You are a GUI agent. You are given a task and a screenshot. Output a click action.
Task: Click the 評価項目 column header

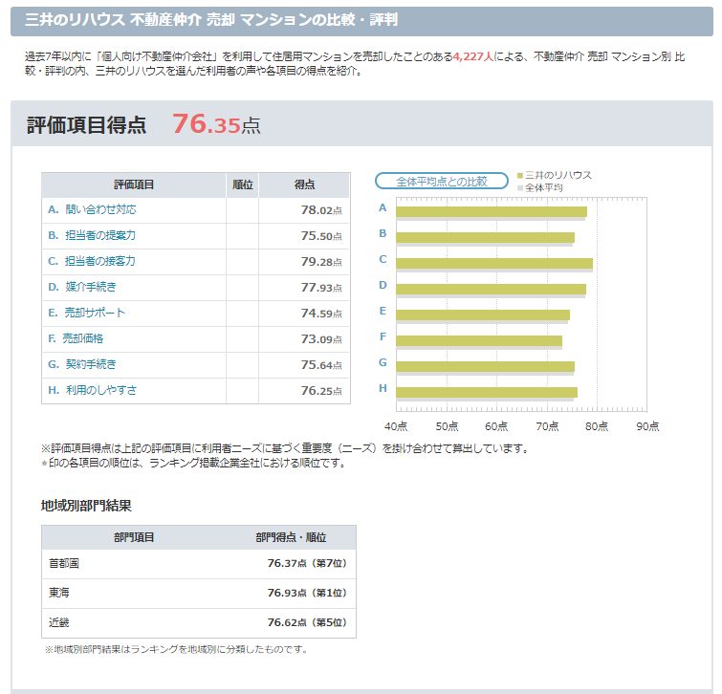(x=134, y=185)
